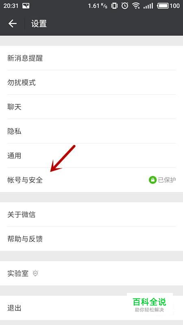183x325 pixels.
Task: Tap the cellular signal bars icon
Action: tap(148, 6)
